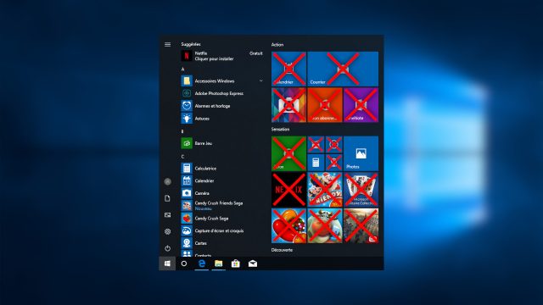The image size is (543, 305).
Task: Open the hamburger menu in Start
Action: 168,44
